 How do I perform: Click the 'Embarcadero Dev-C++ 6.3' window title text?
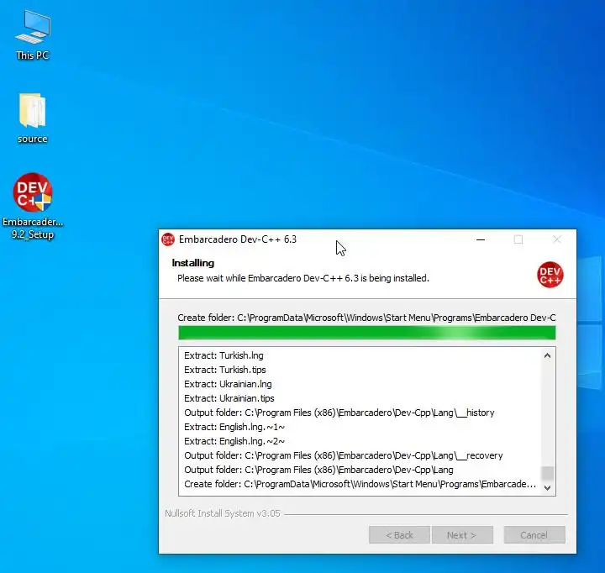pyautogui.click(x=238, y=239)
